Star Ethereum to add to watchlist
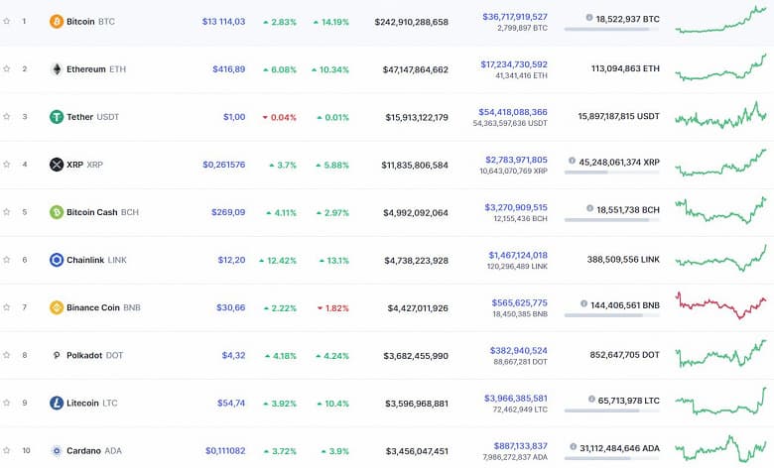Image resolution: width=774 pixels, height=468 pixels. point(6,69)
